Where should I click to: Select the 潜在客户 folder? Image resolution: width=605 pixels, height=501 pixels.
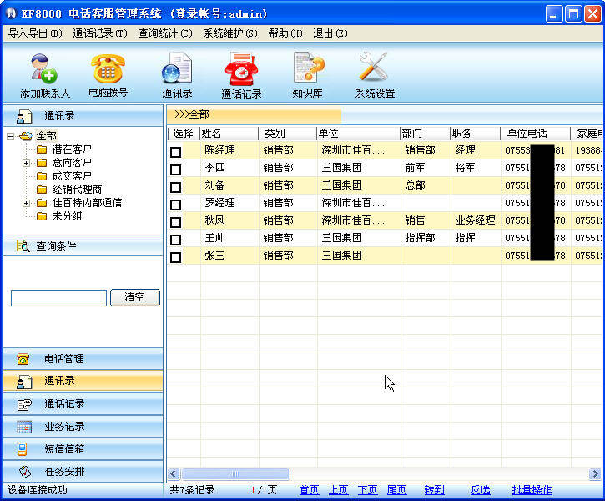72,149
